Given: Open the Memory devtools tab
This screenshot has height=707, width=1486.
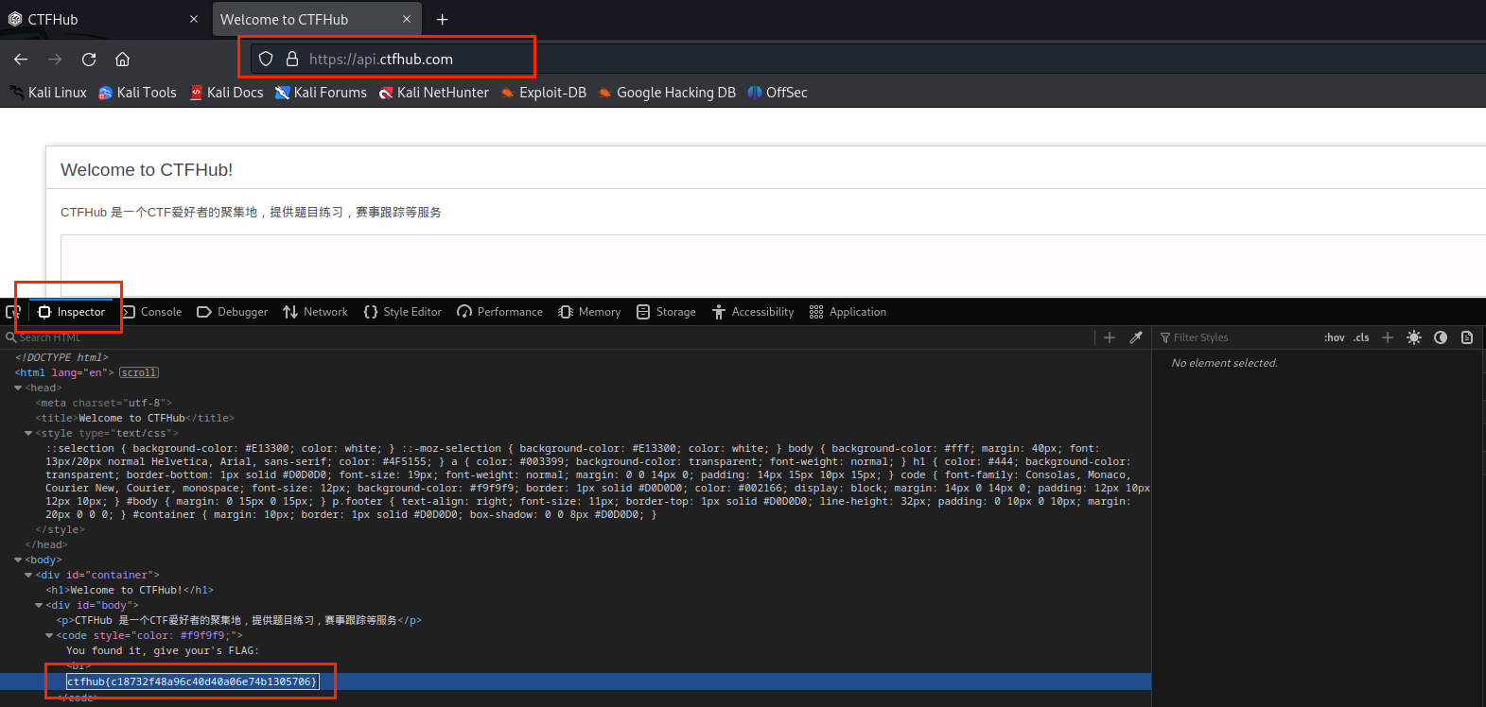Looking at the screenshot, I should coord(589,312).
